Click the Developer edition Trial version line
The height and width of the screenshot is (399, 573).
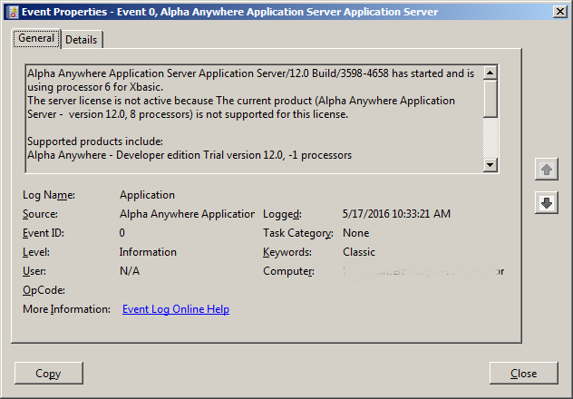189,155
